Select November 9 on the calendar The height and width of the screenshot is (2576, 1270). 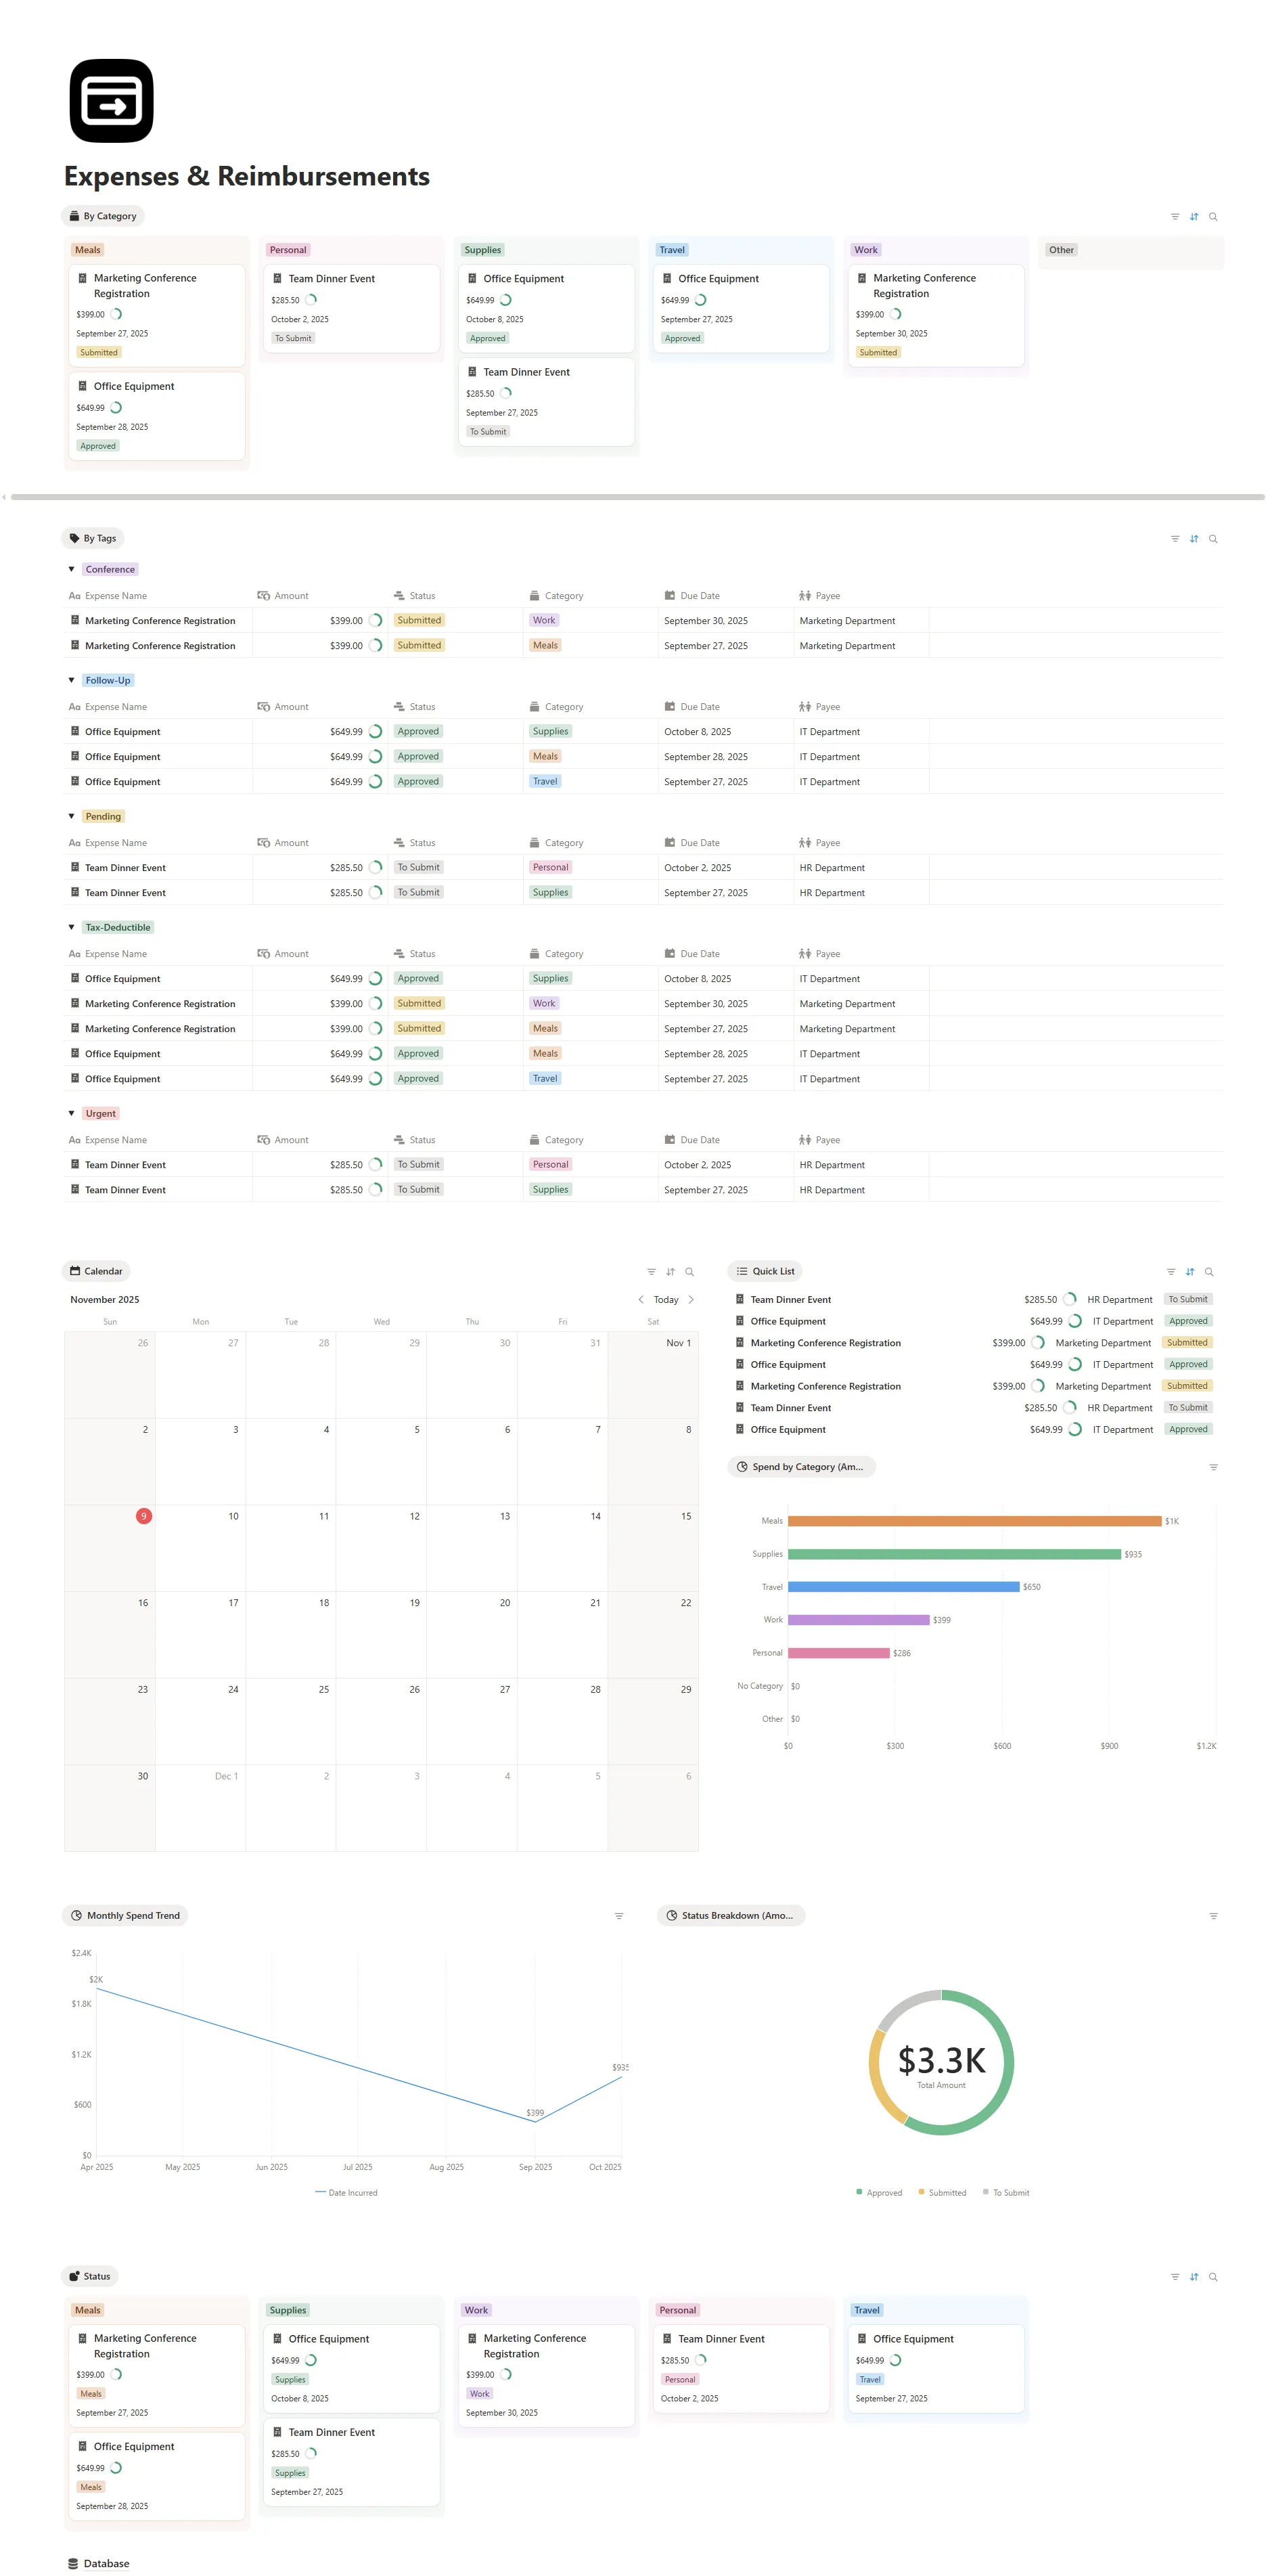coord(144,1516)
